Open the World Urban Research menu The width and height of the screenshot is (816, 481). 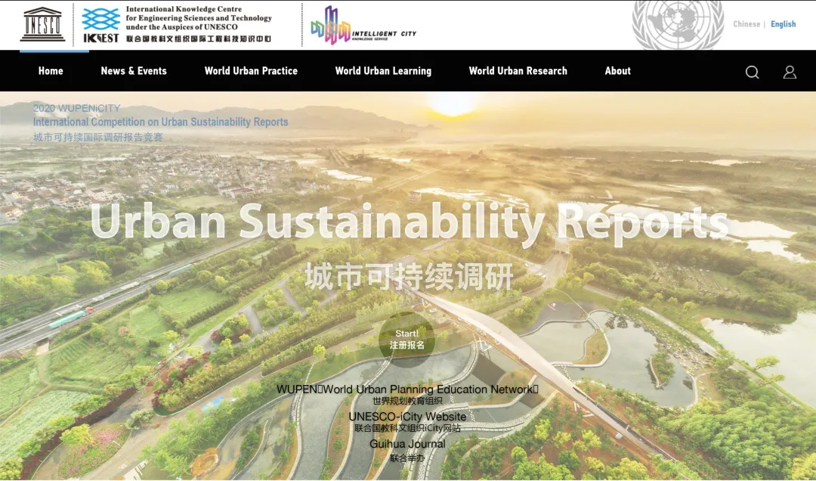pos(518,71)
